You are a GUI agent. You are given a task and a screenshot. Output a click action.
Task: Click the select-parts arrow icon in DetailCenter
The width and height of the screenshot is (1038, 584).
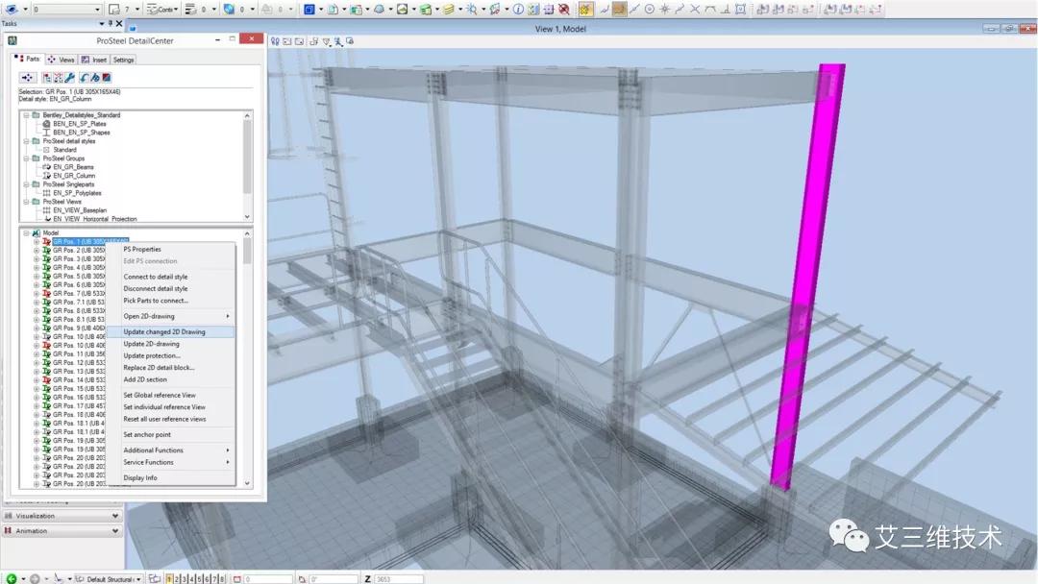[27, 78]
